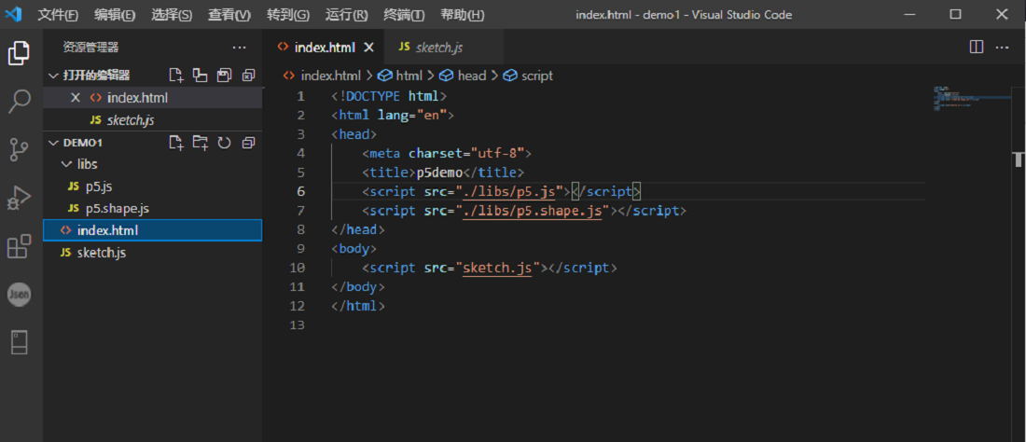
Task: Click the vertical scrollbar marker
Action: click(x=1019, y=159)
